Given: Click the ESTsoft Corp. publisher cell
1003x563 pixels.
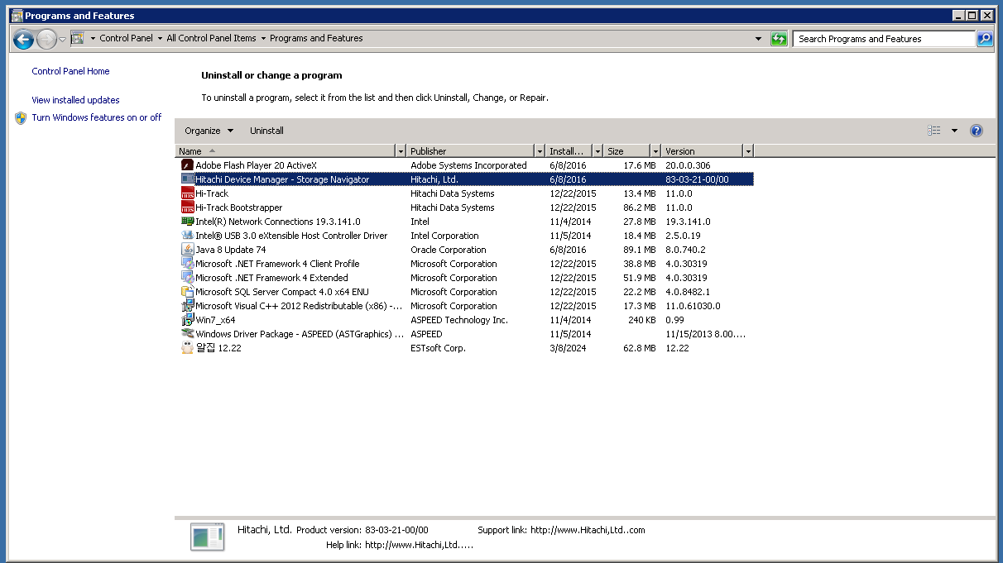Looking at the screenshot, I should tap(438, 348).
